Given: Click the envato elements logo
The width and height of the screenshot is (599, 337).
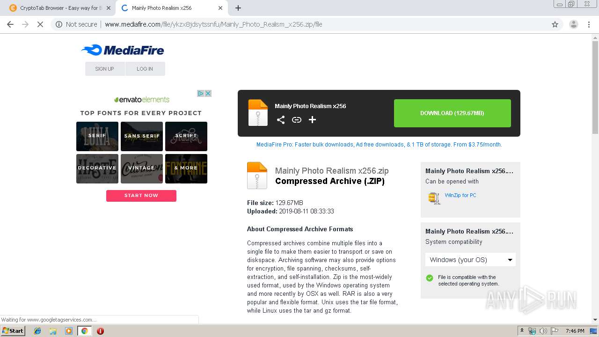Looking at the screenshot, I should 142,100.
